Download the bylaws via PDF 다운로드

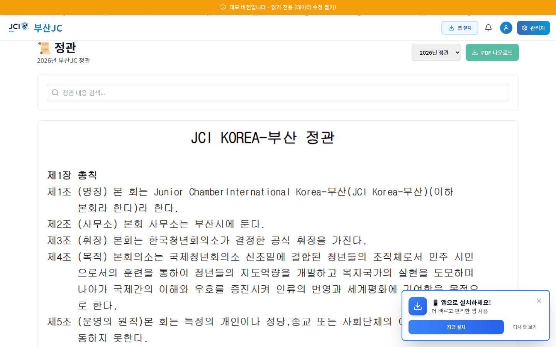(492, 52)
